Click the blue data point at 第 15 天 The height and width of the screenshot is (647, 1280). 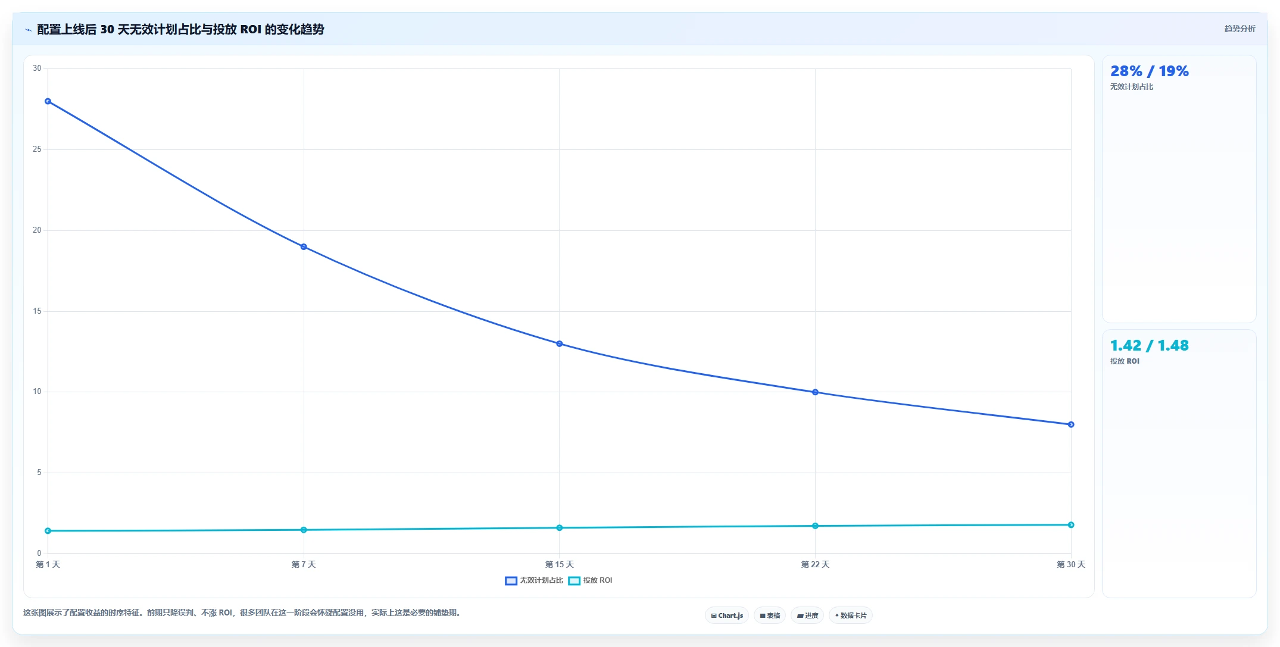(560, 344)
